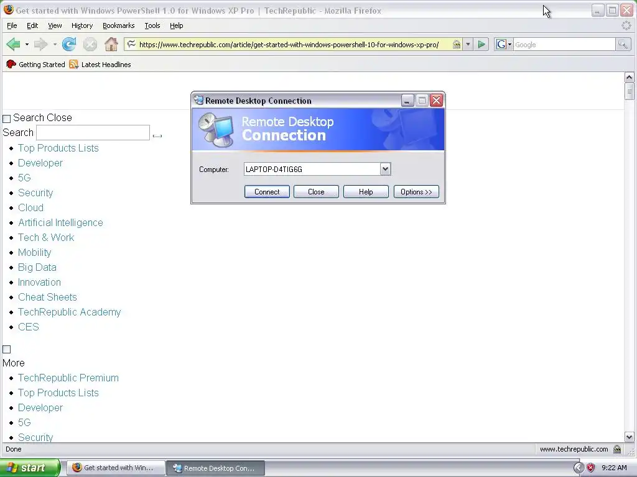
Task: Toggle the checkbox above More
Action: [x=6, y=349]
